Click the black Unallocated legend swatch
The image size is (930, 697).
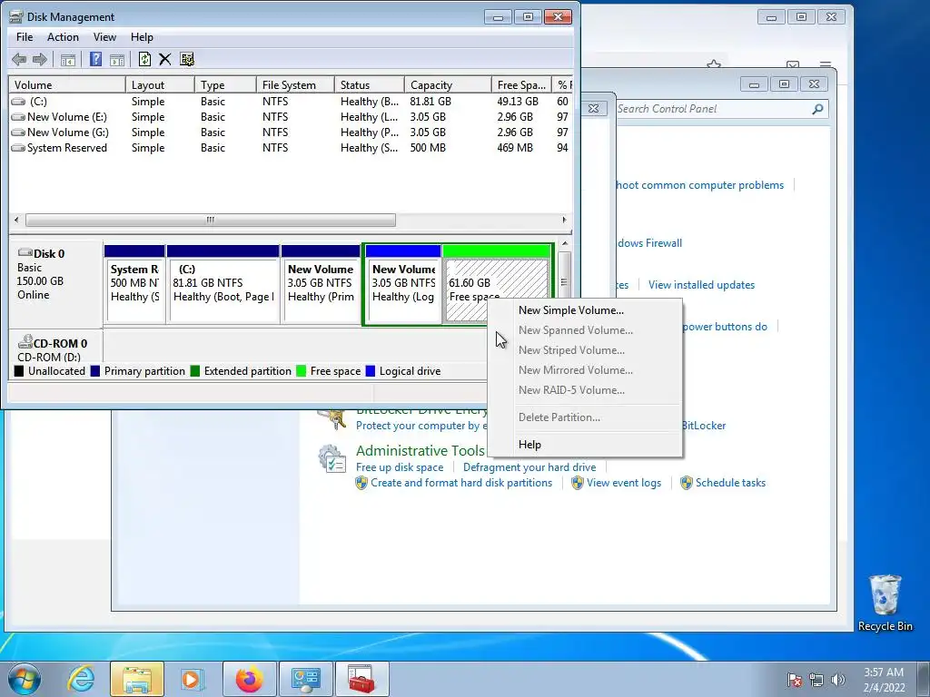coord(19,371)
